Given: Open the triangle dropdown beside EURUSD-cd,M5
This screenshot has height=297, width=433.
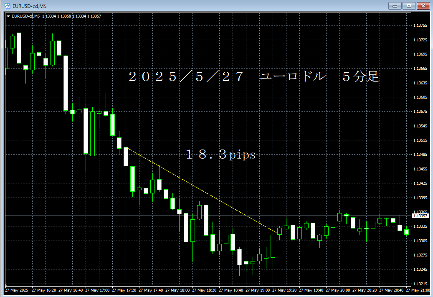Looking at the screenshot, I should pyautogui.click(x=8, y=16).
